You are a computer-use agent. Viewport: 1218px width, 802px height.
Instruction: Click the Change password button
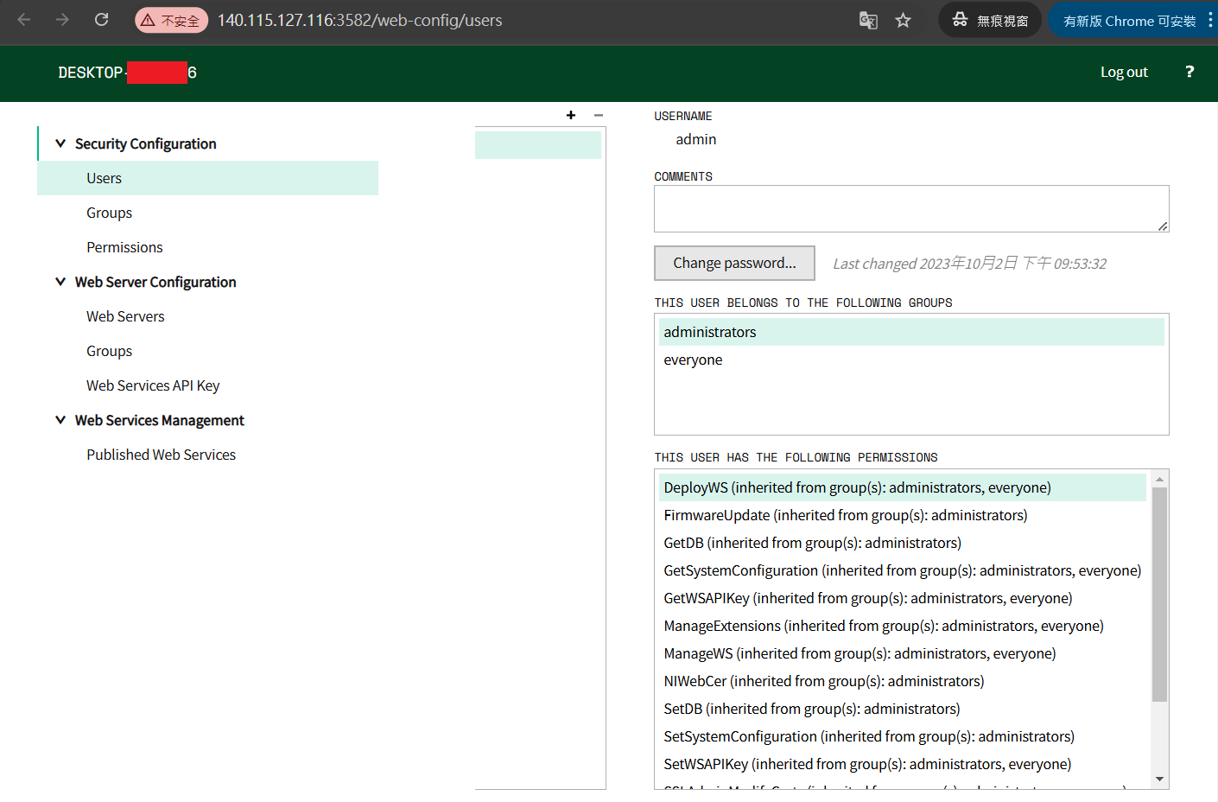point(734,263)
